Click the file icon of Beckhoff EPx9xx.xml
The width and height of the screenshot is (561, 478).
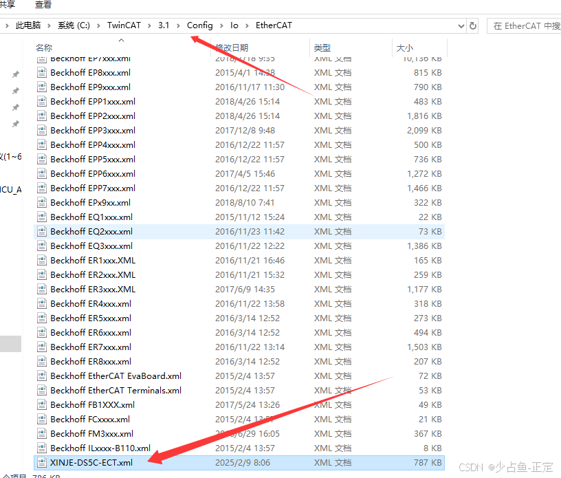42,203
